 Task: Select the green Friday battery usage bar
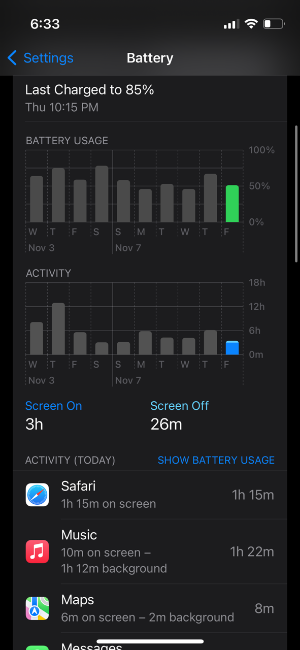[232, 204]
